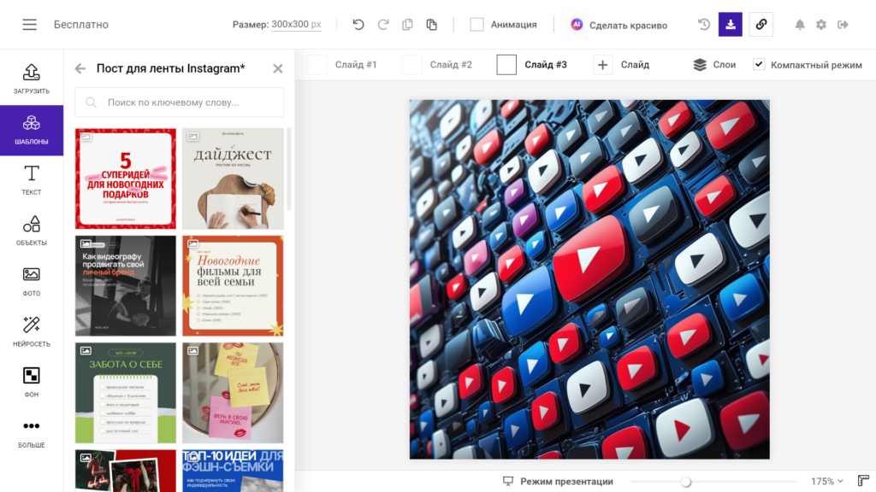Image resolution: width=876 pixels, height=492 pixels.
Task: Open settings gear icon
Action: point(820,25)
